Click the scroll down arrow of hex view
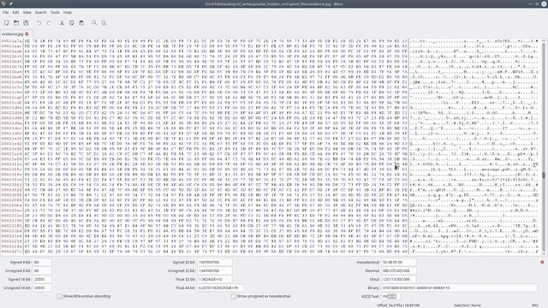The width and height of the screenshot is (548, 308). coord(544,253)
